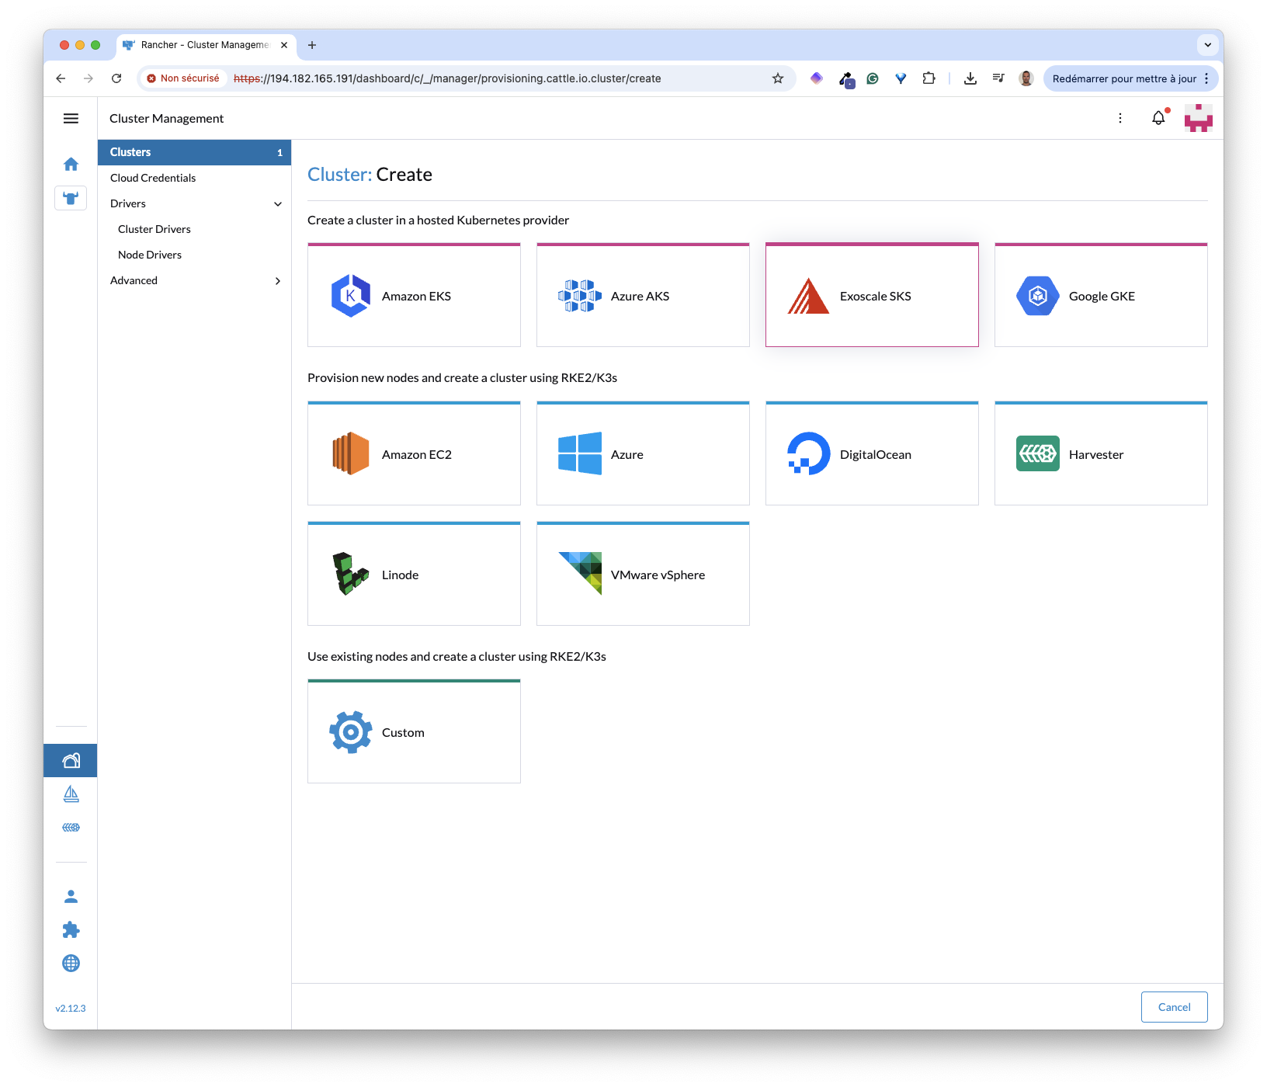Open Cloud Credentials menu item

point(153,178)
